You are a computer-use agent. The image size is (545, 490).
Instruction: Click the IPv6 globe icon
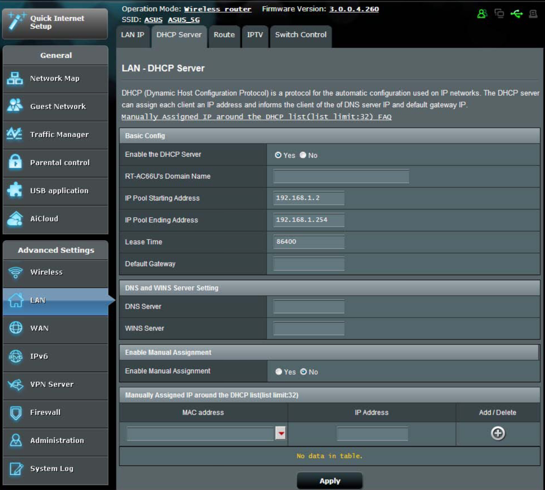[15, 356]
